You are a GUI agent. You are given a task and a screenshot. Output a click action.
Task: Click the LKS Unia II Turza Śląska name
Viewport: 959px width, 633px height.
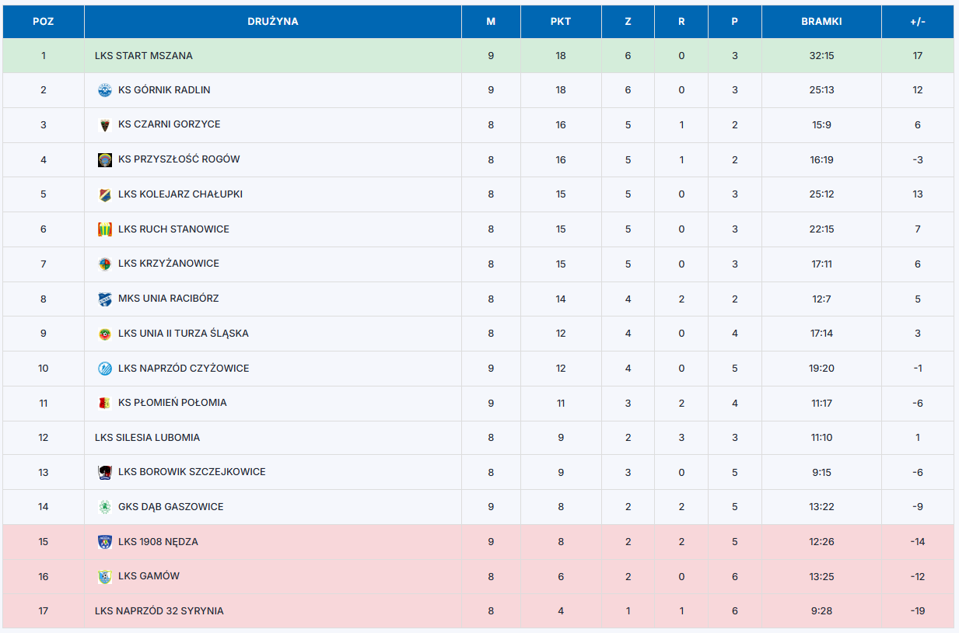tap(184, 334)
